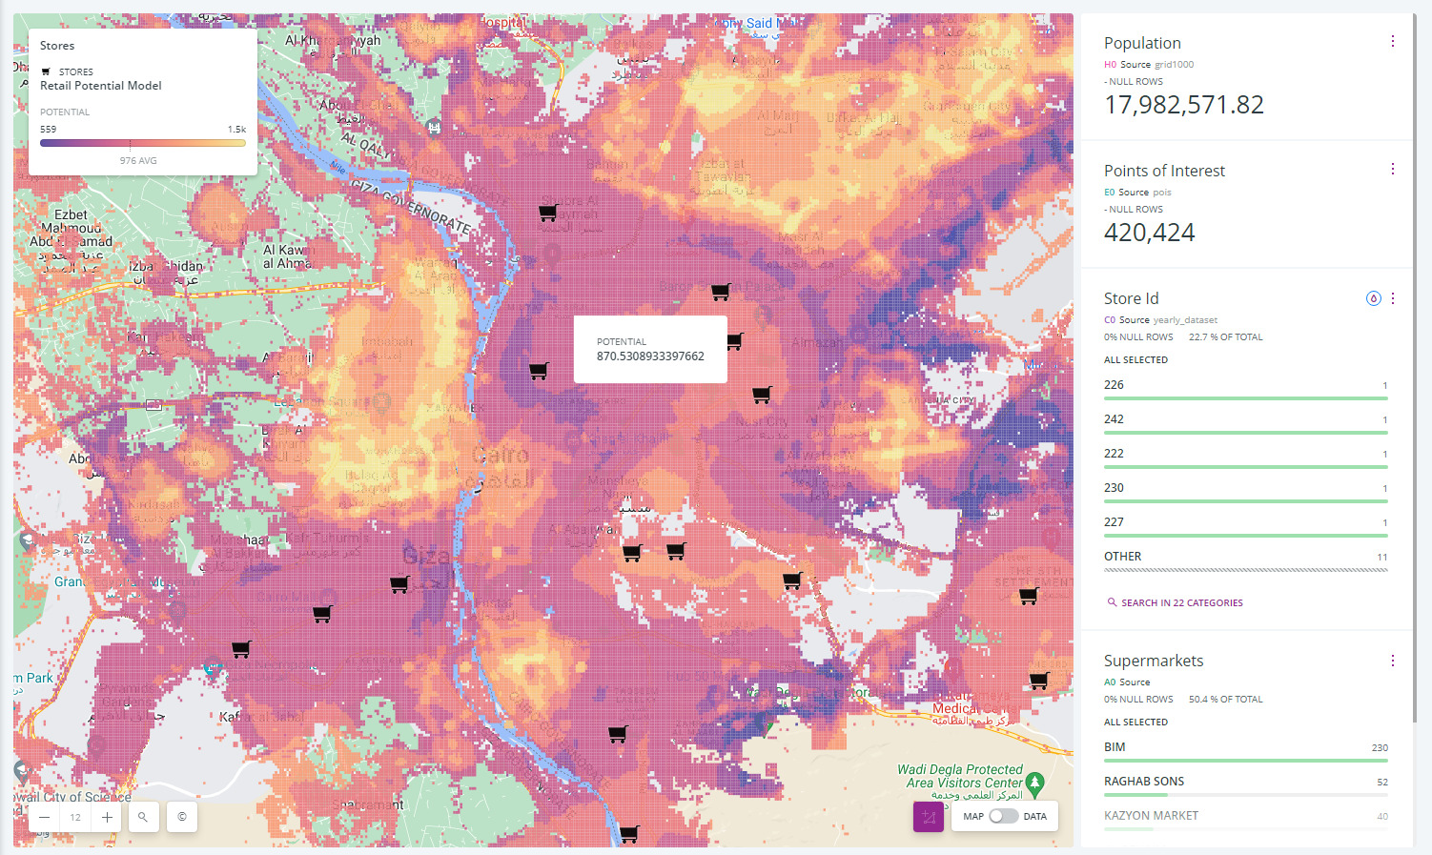The image size is (1432, 855).
Task: Click the zoom in plus icon
Action: point(106,817)
